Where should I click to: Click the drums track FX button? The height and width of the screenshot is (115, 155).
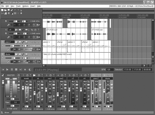(x=26, y=54)
